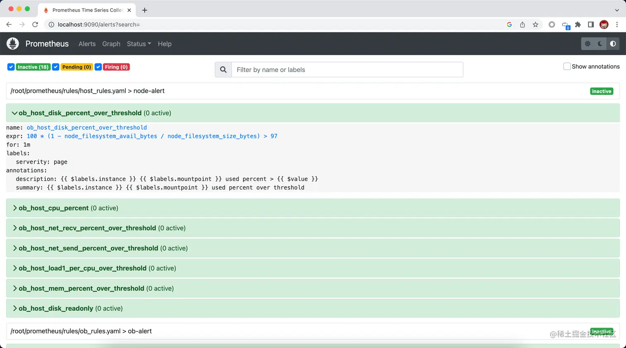Image resolution: width=626 pixels, height=348 pixels.
Task: Toggle the Pending (0) checkbox
Action: coord(55,67)
